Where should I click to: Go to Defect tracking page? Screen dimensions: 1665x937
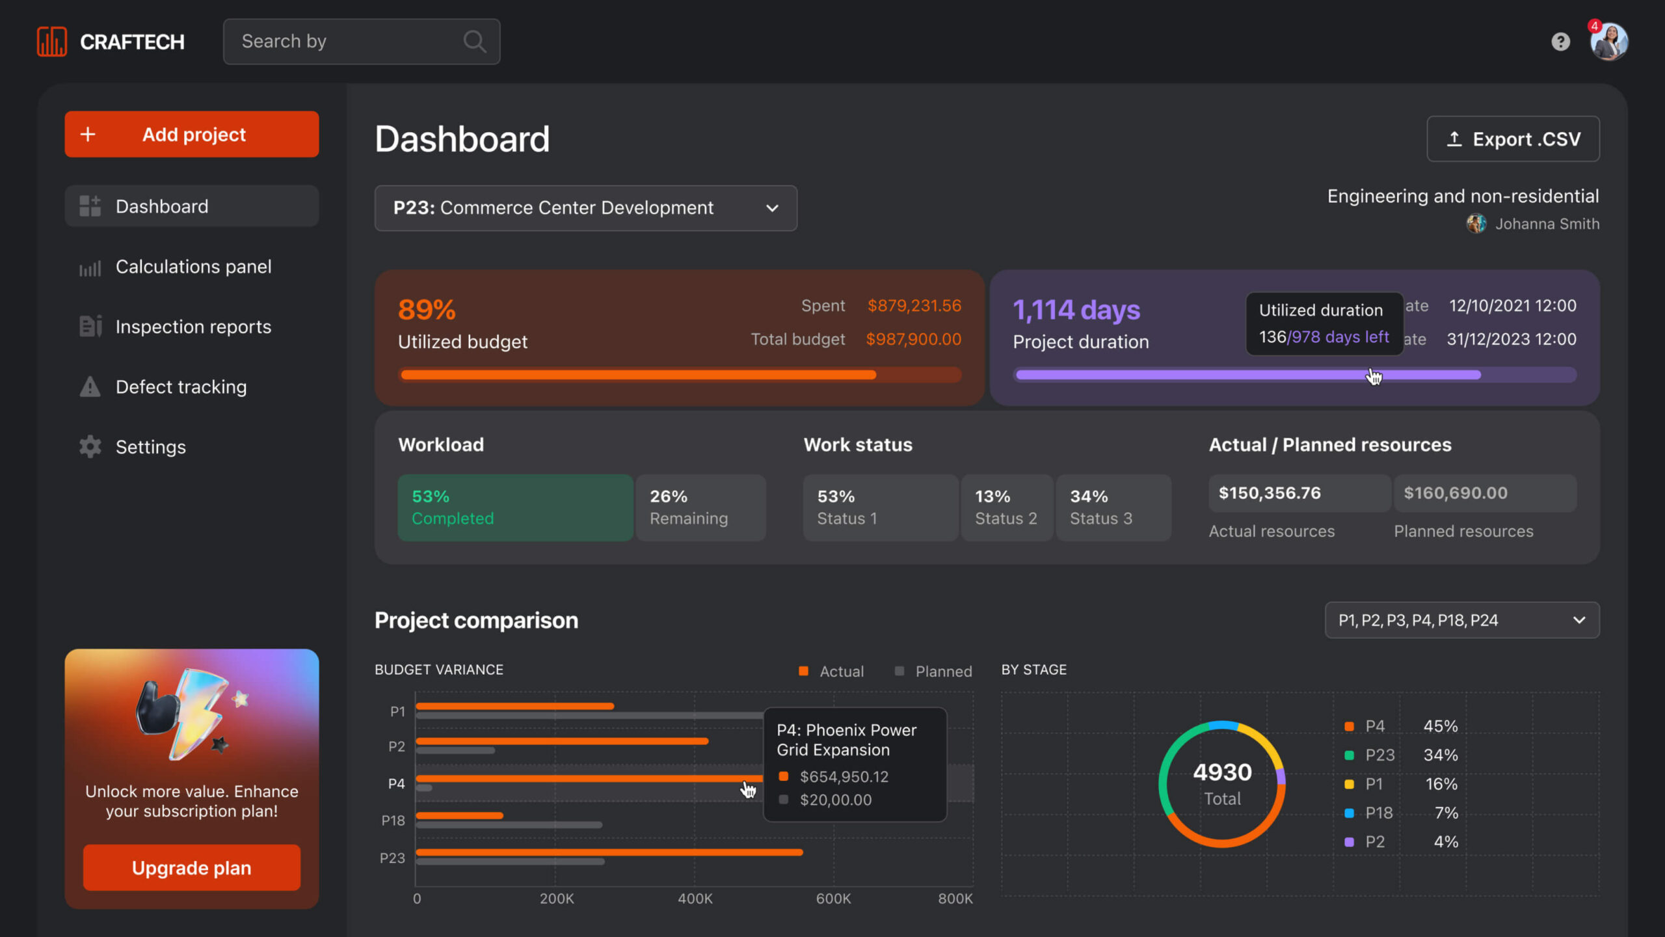181,387
